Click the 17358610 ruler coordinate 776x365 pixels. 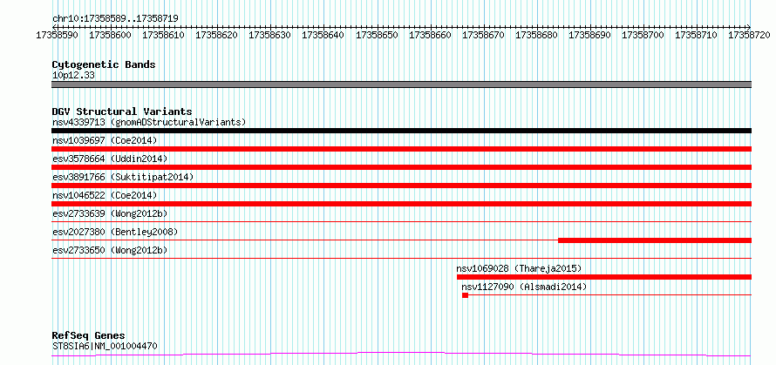click(x=164, y=35)
